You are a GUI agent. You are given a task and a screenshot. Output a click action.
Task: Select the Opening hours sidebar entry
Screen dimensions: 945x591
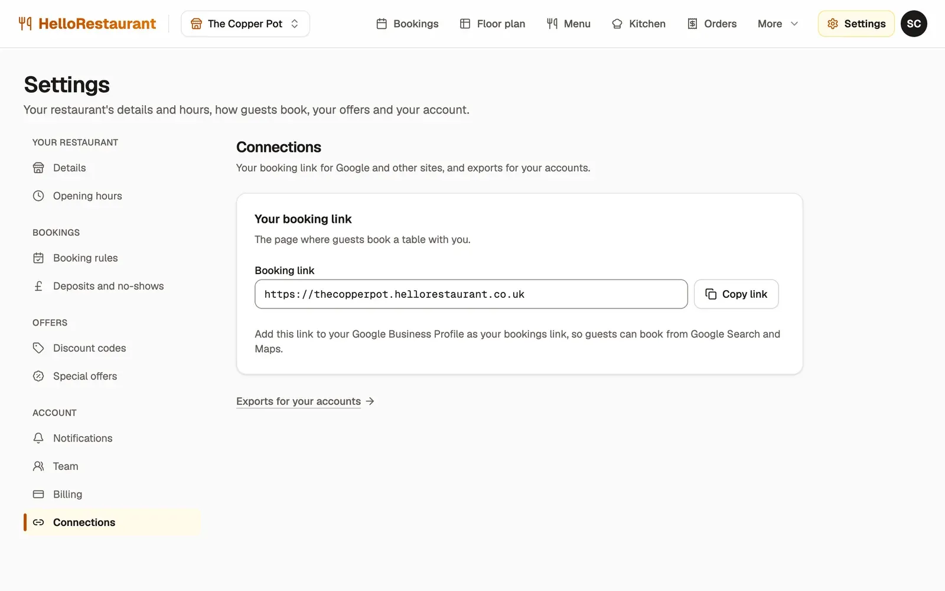click(x=112, y=196)
